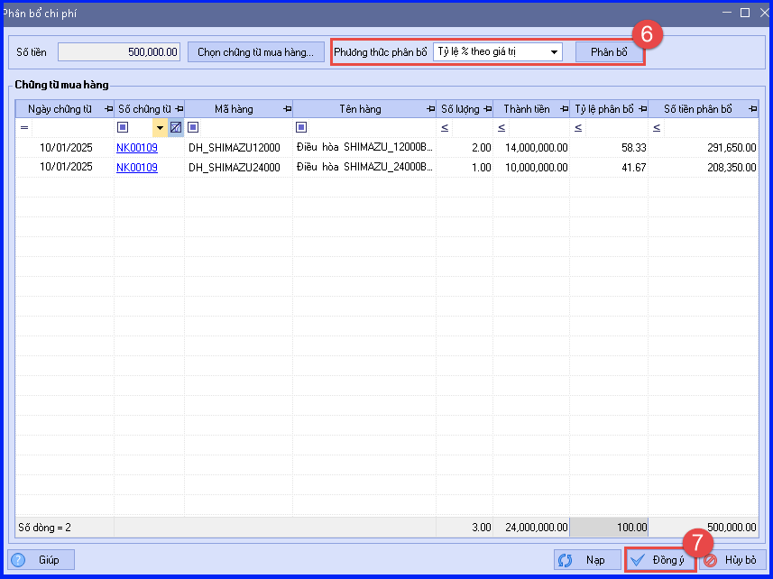Screen dimensions: 773x579
Task: Pin the Thành tiền column
Action: (x=565, y=109)
